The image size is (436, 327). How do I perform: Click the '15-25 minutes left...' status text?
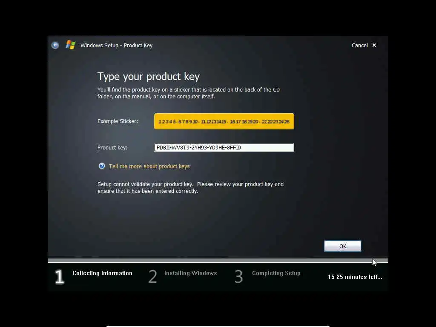355,277
